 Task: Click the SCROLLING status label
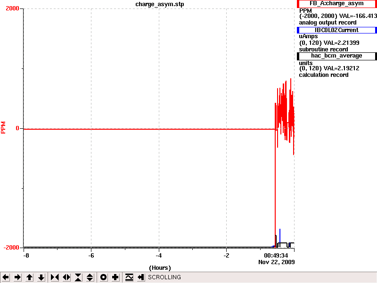(x=164, y=277)
